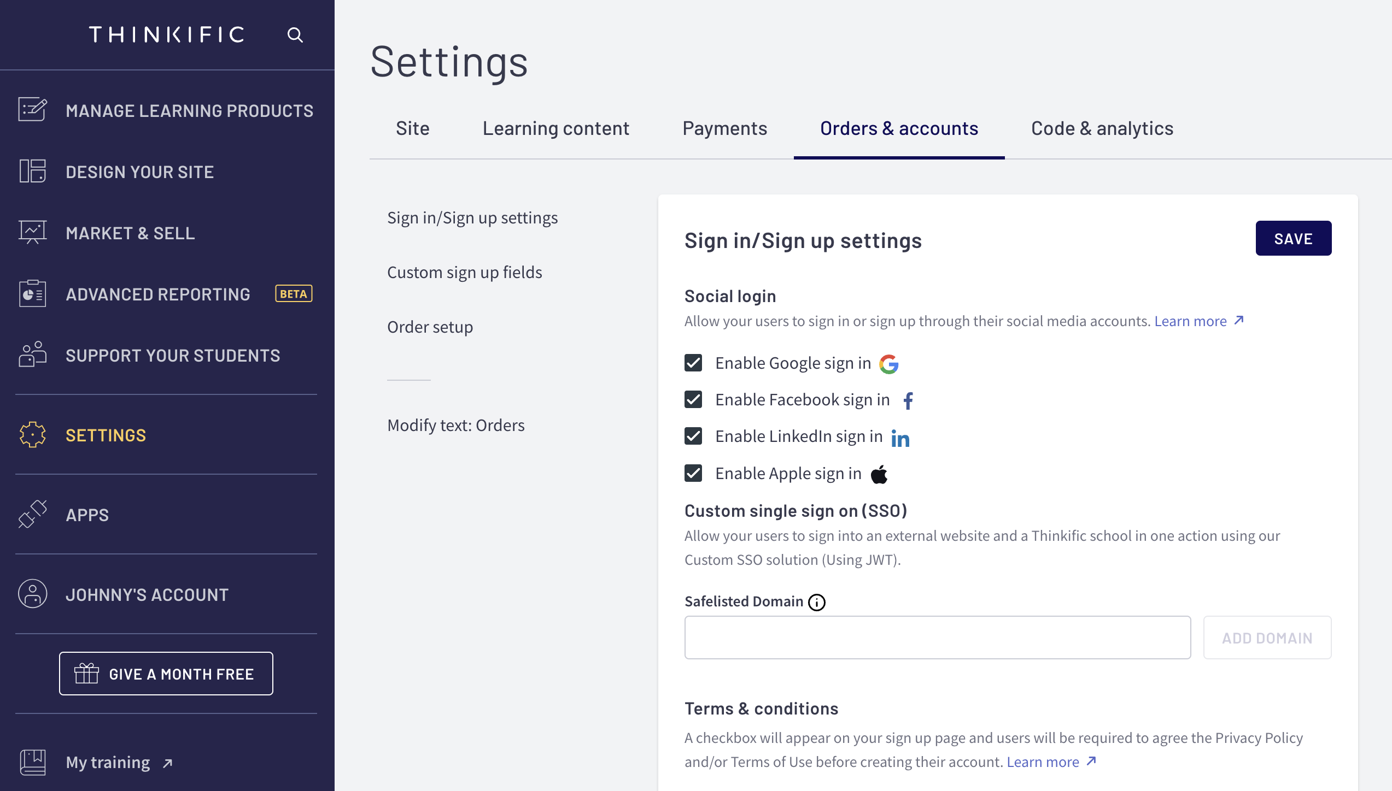
Task: Uncheck Enable Facebook sign in
Action: pyautogui.click(x=693, y=399)
